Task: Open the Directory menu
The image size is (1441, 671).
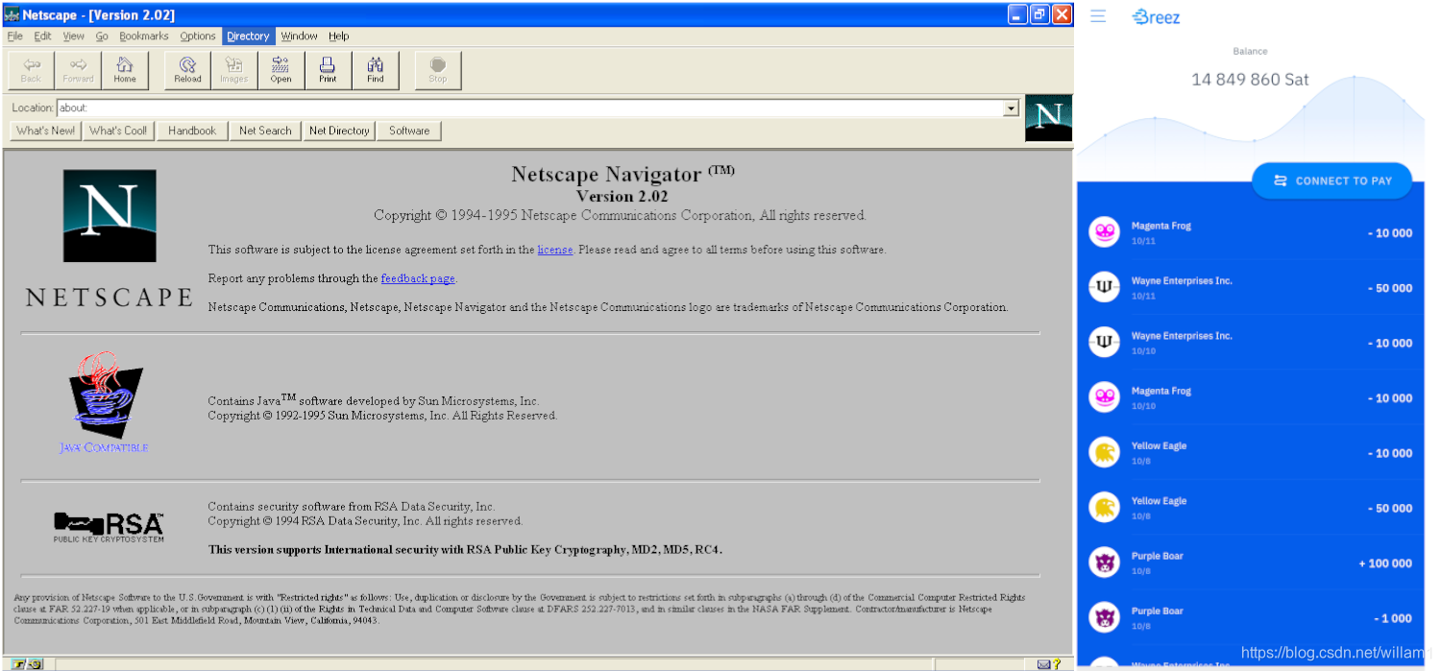Action: point(249,36)
